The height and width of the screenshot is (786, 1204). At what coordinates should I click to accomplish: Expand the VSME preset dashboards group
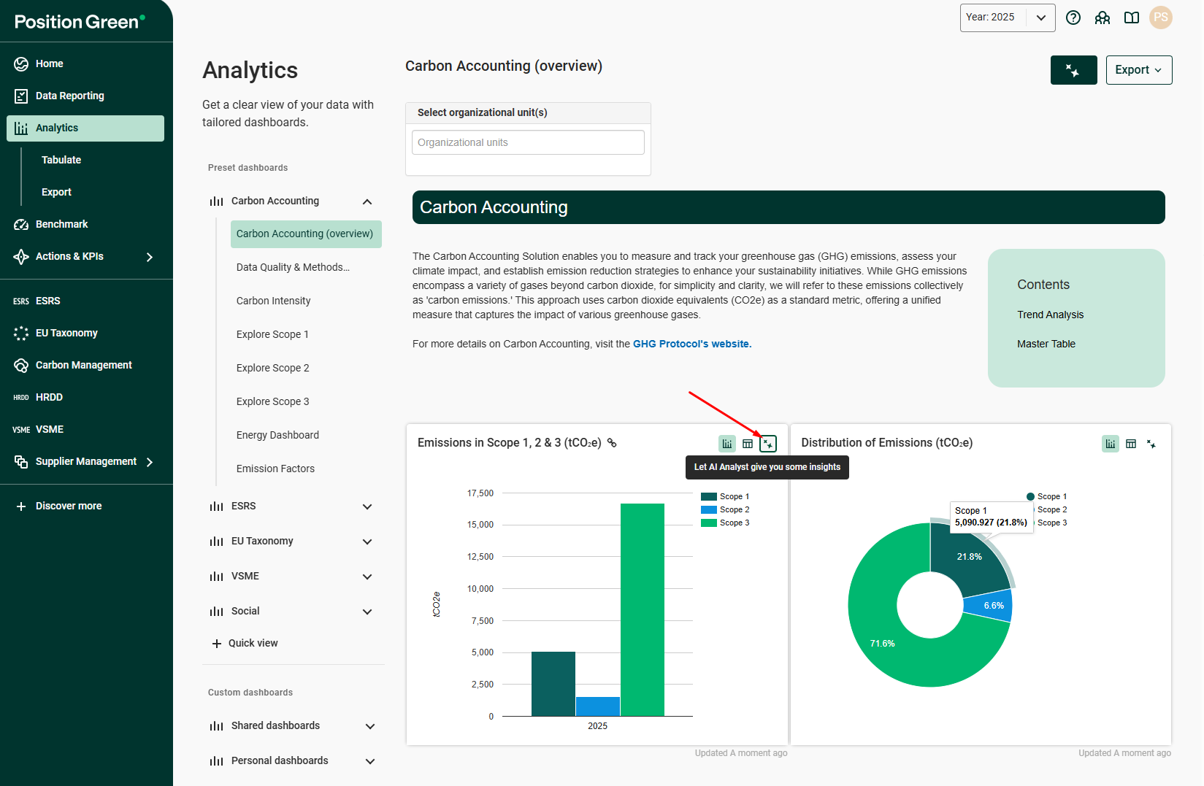point(367,577)
